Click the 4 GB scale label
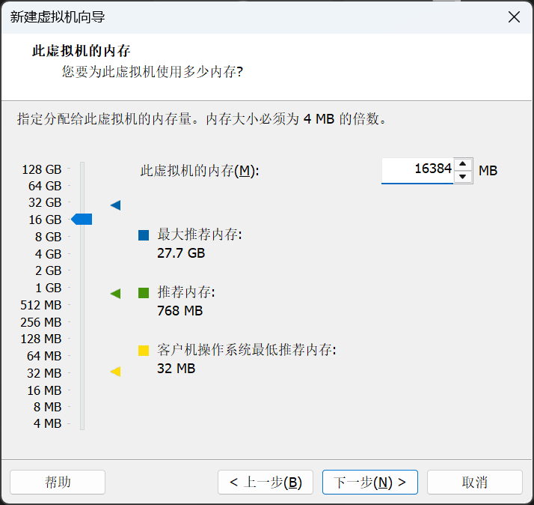The height and width of the screenshot is (505, 534). point(48,254)
